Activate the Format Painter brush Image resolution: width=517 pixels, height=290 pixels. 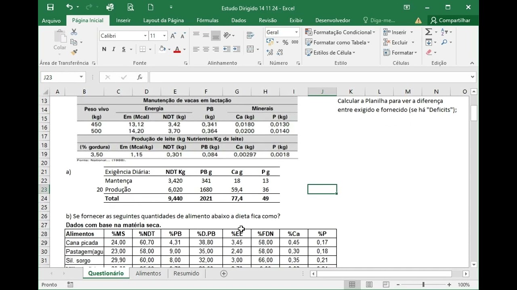tap(74, 52)
